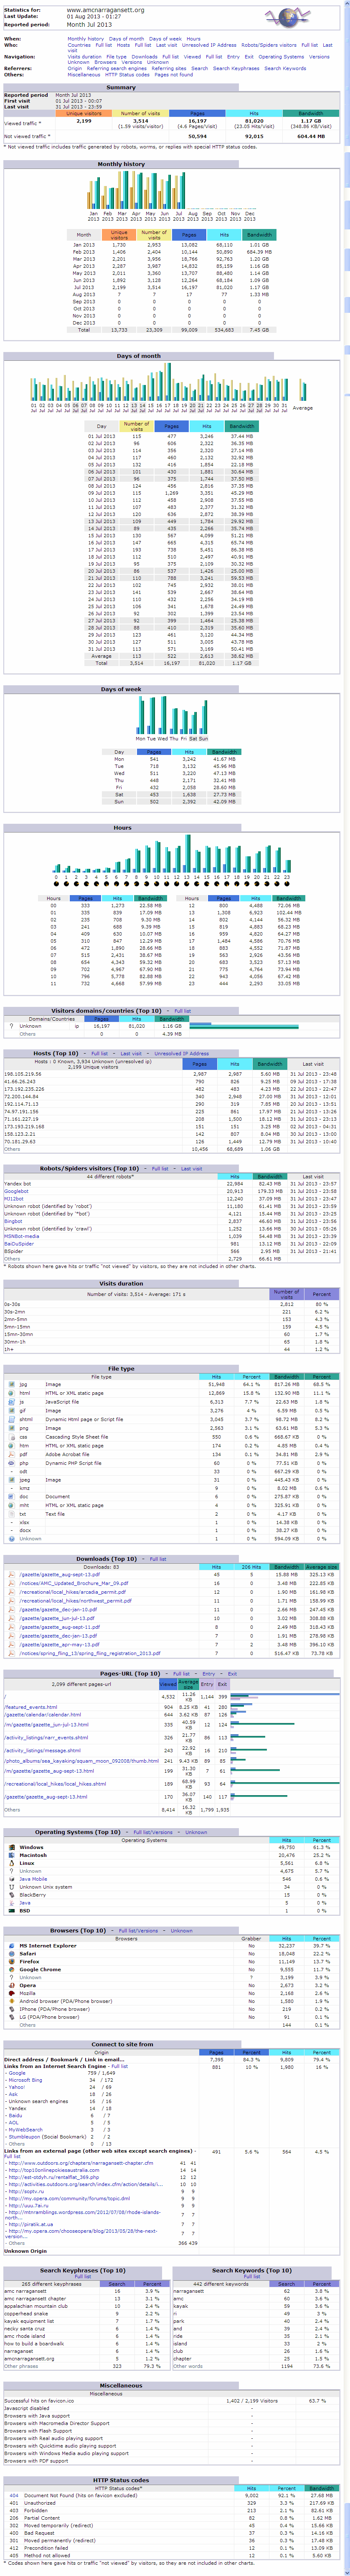The height and width of the screenshot is (2576, 350).
Task: Open Search Keyphrases from Referrers navigation
Action: [x=237, y=69]
